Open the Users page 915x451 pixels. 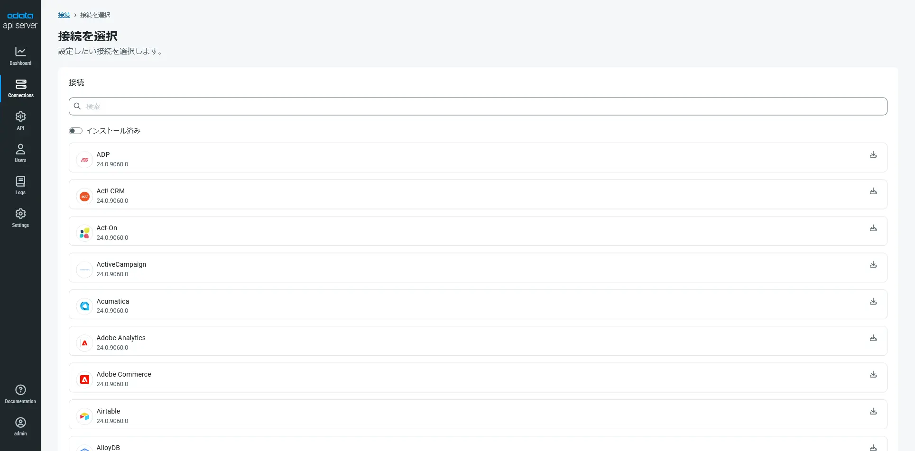pyautogui.click(x=20, y=153)
